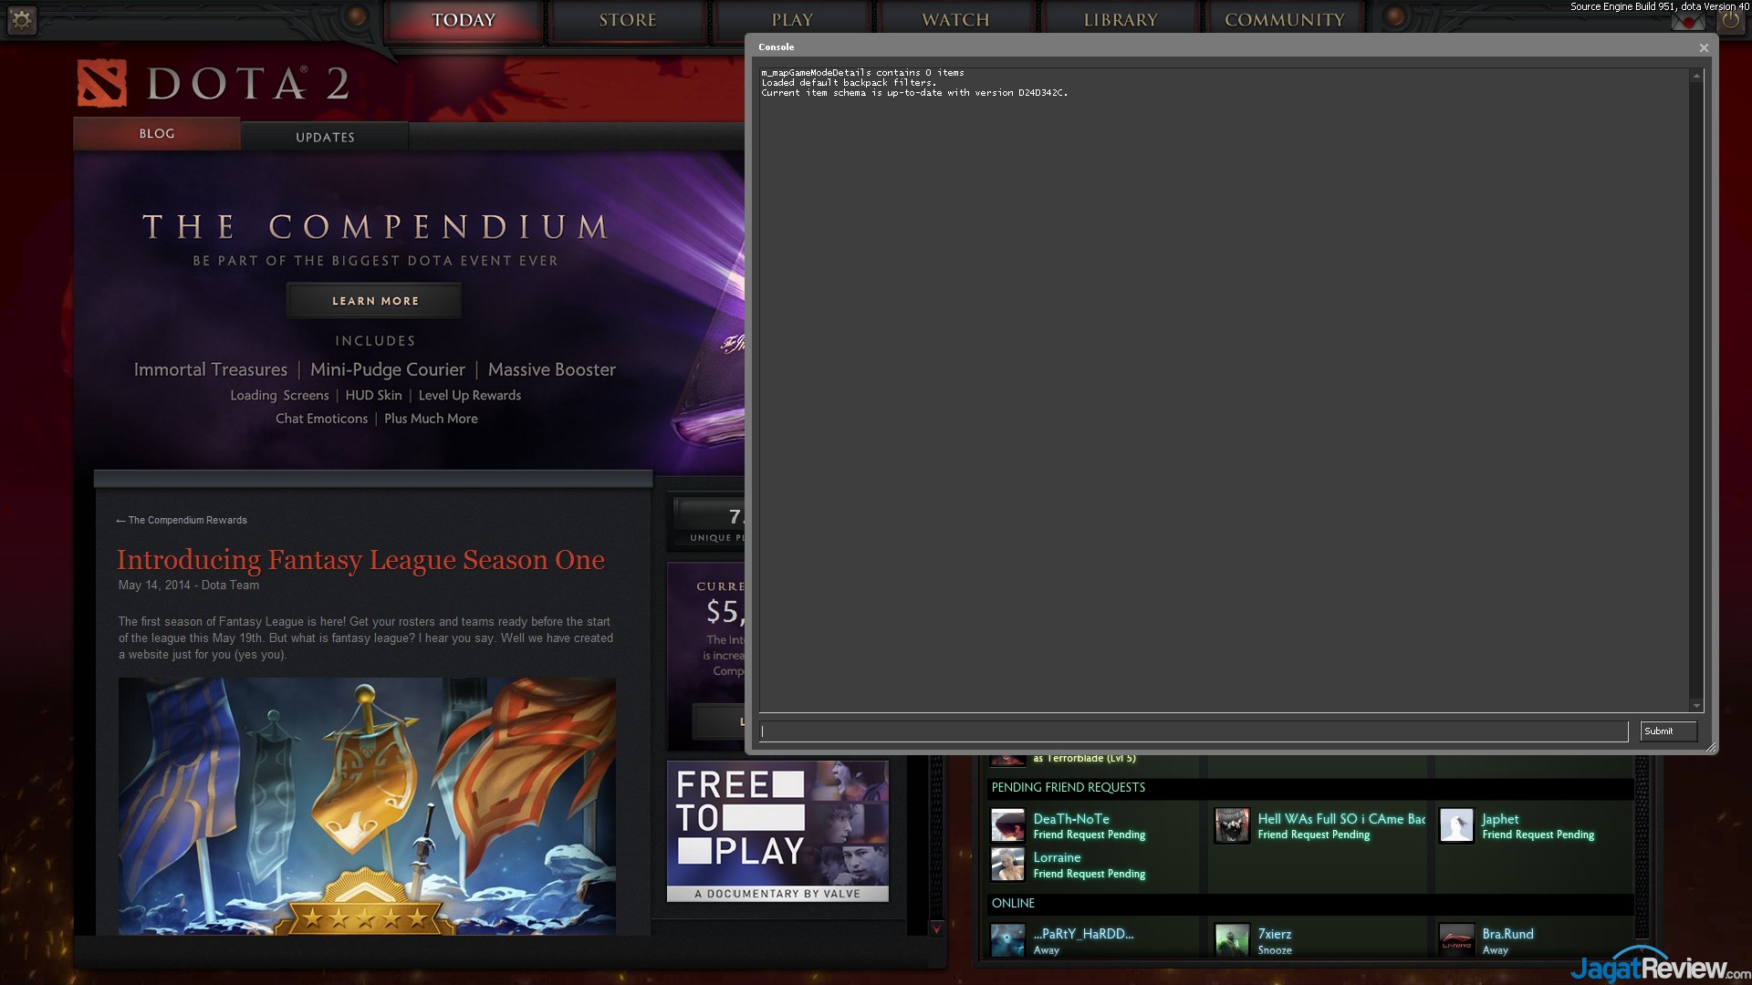Click PENDING FRIEND REQUESTS header
1752x985 pixels.
pyautogui.click(x=1069, y=788)
